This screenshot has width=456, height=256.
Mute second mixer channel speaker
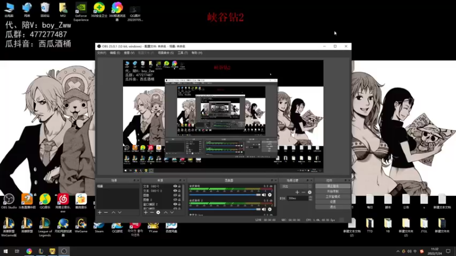point(264,209)
